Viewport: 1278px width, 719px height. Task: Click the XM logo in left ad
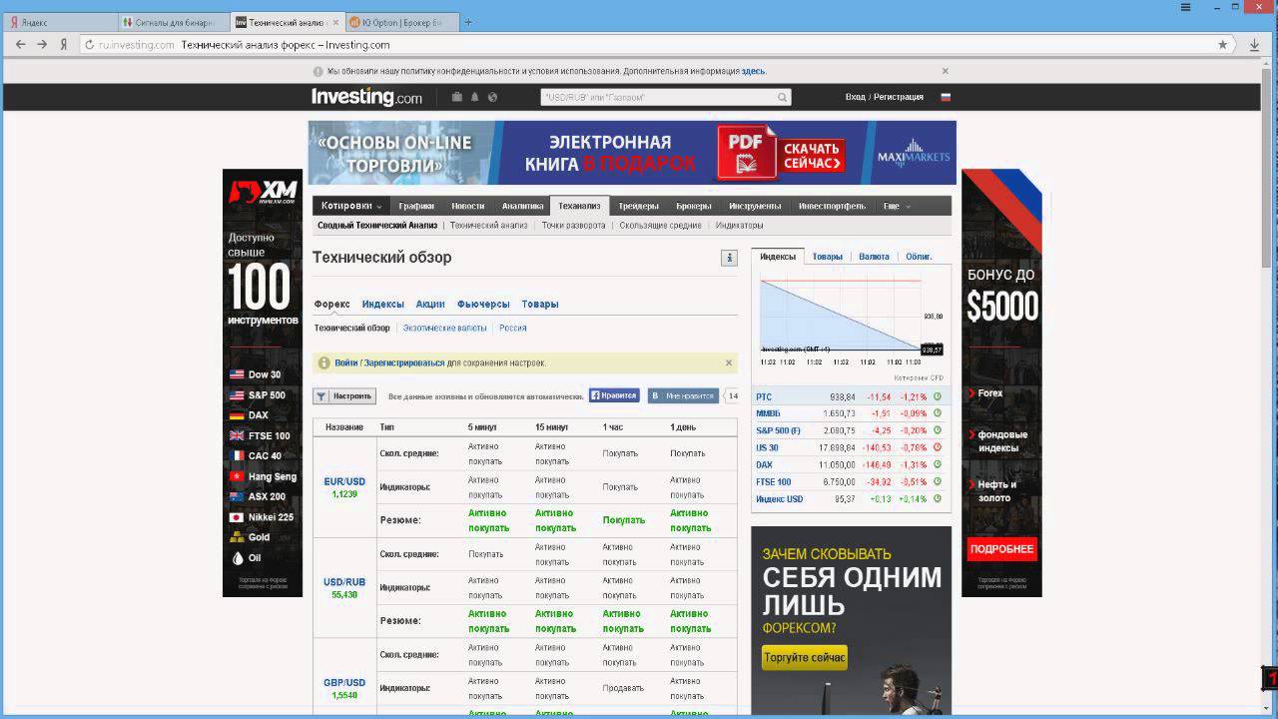coord(263,191)
